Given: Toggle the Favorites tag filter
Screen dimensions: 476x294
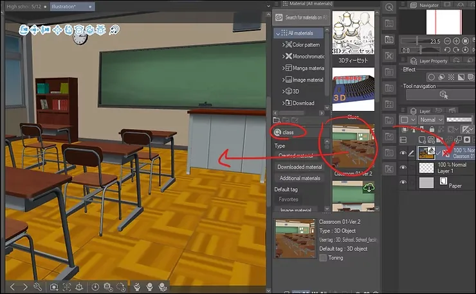Looking at the screenshot, I should click(288, 200).
